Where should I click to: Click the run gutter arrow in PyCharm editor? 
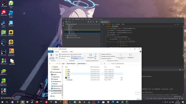(104, 24)
